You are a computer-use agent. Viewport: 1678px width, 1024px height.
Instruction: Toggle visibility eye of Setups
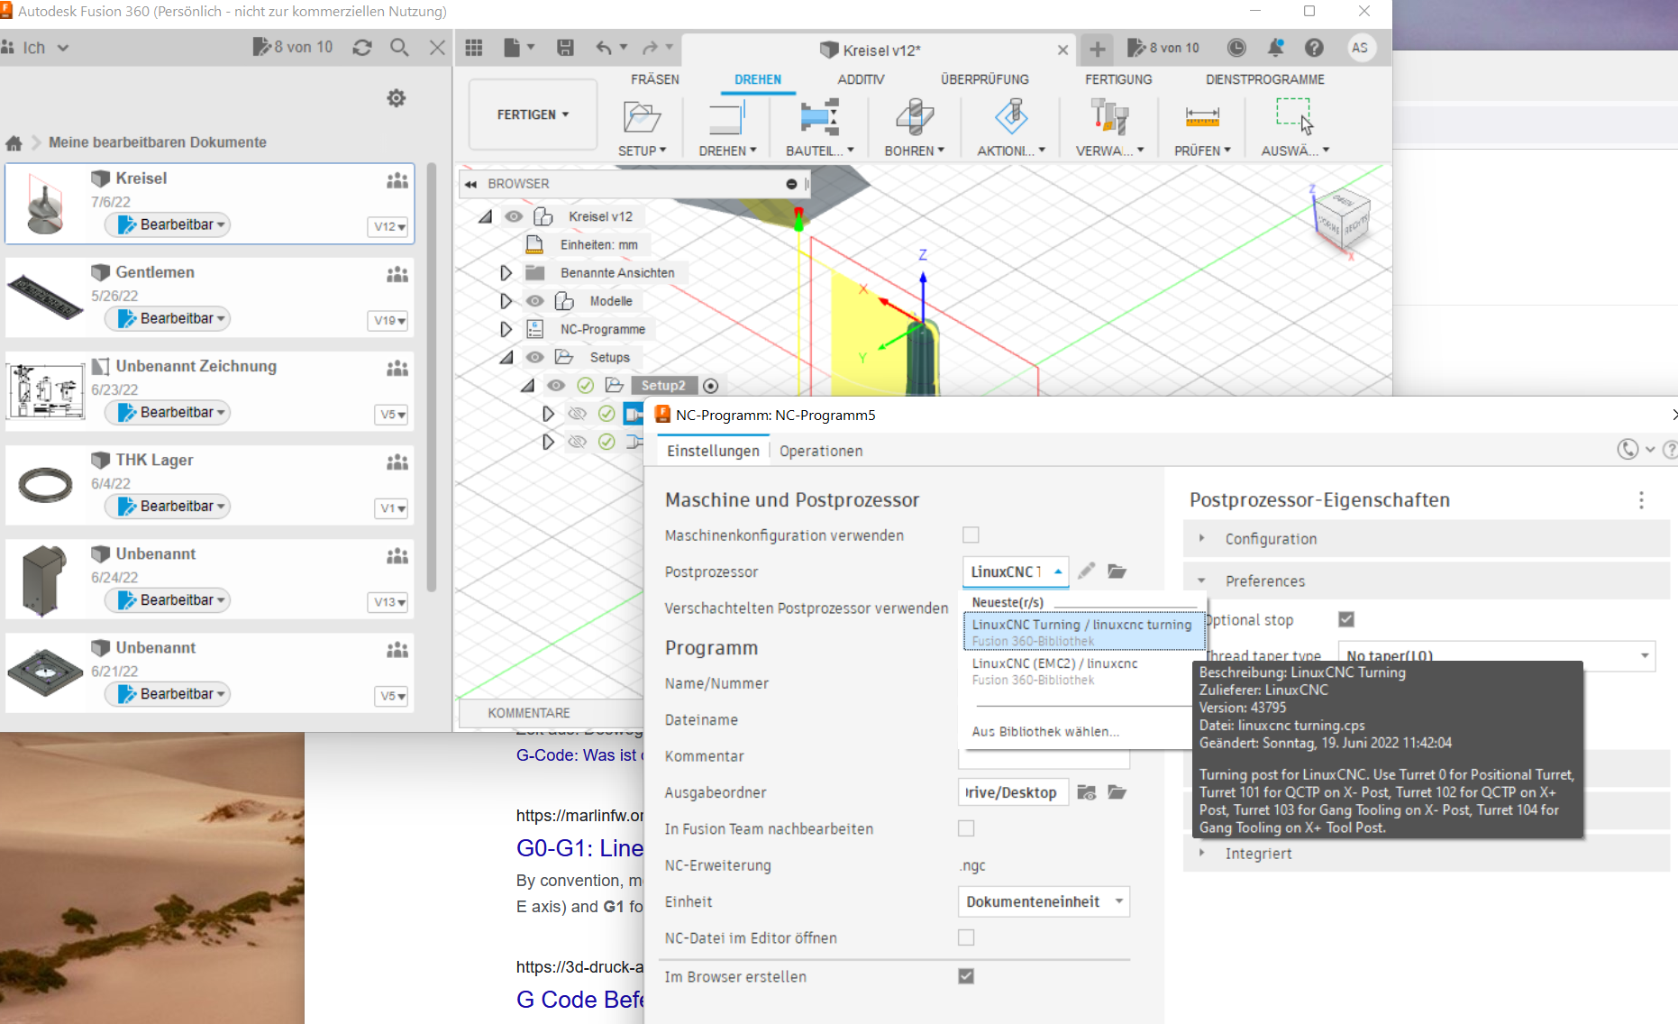(x=535, y=357)
